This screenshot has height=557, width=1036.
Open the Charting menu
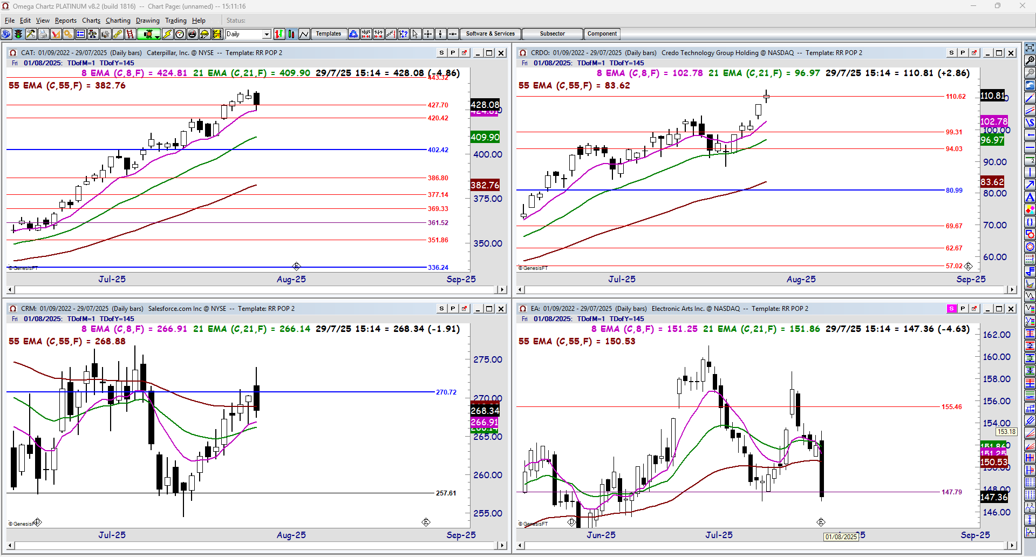(x=118, y=21)
